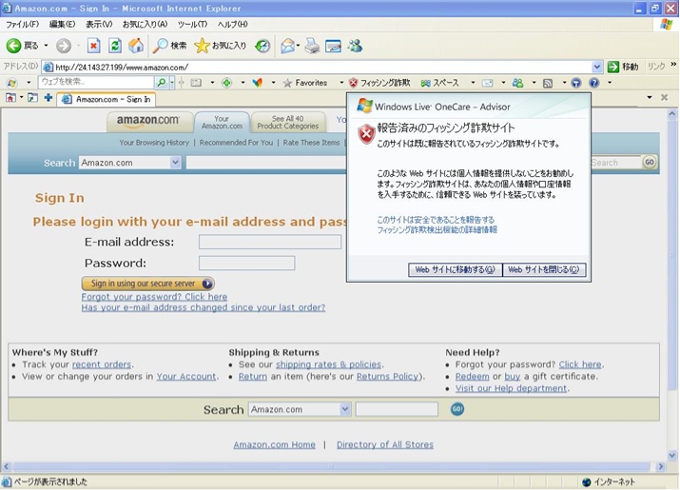Open the bottom Search Amazon.com category dropdown
Screen dimensions: 680x490
(345, 409)
